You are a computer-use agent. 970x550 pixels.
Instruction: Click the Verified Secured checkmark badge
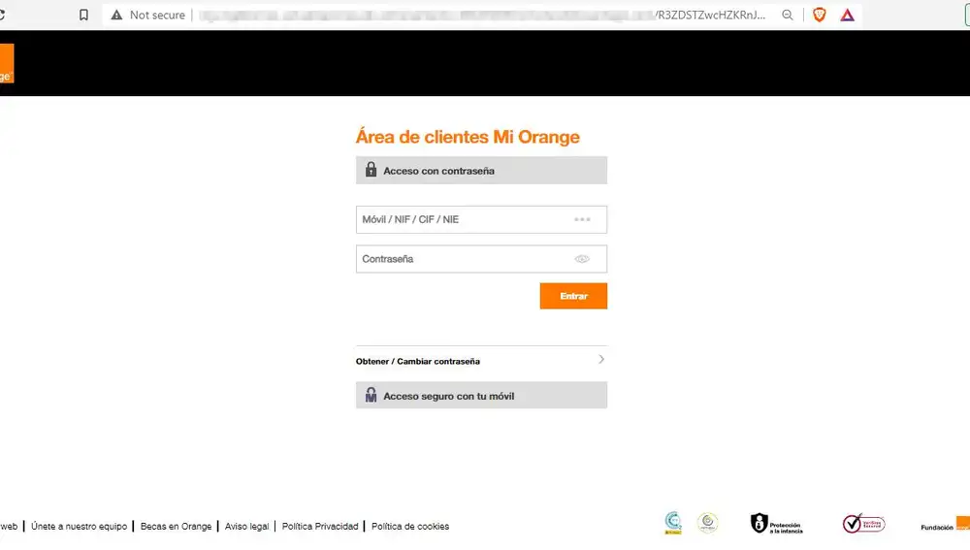coord(863,524)
